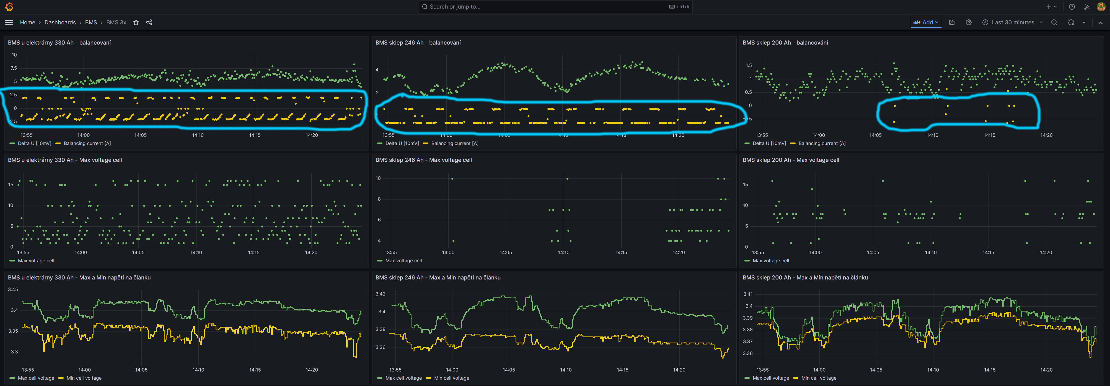Click the Home breadcrumb link
The image size is (1110, 386).
coord(28,22)
